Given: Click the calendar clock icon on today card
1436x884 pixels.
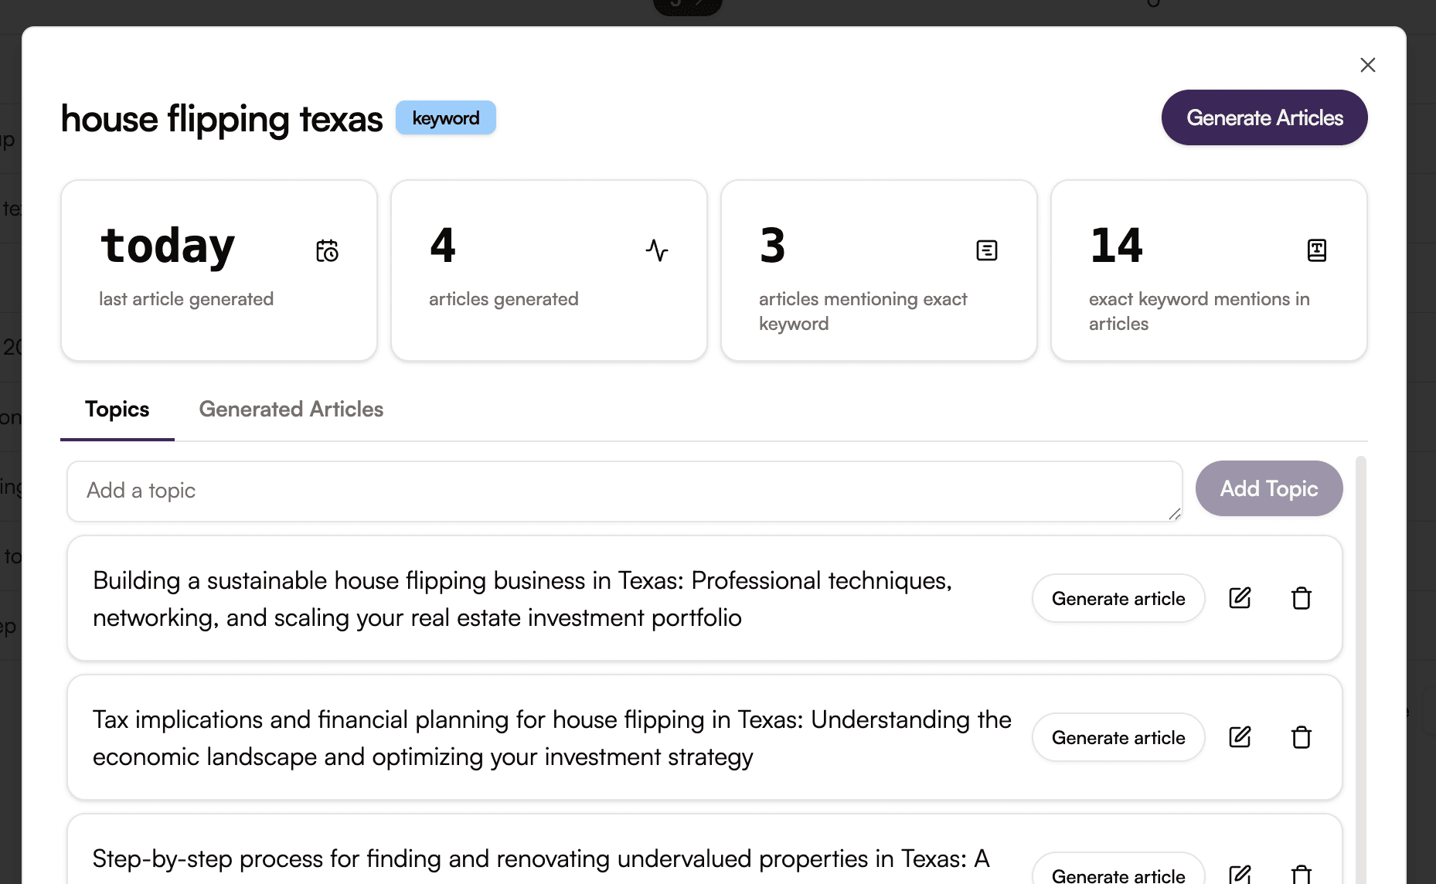Looking at the screenshot, I should [327, 250].
